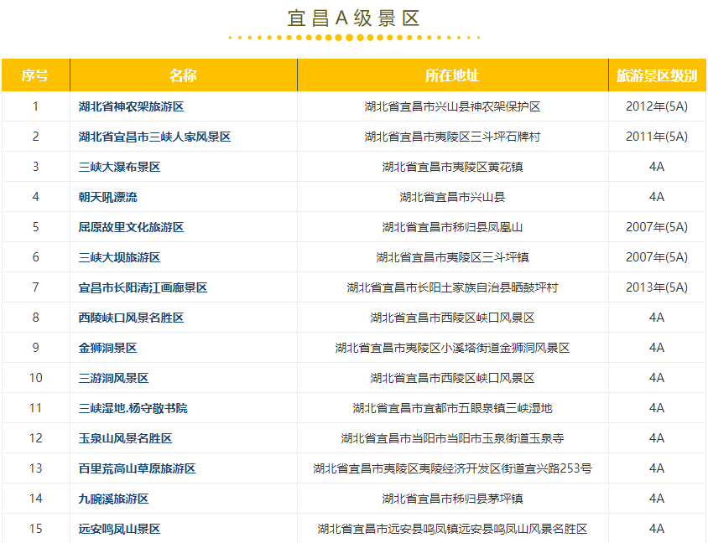This screenshot has height=543, width=708.
Task: Select address 湖北省宜昌市秭归县凤凰山
Action: (x=452, y=227)
